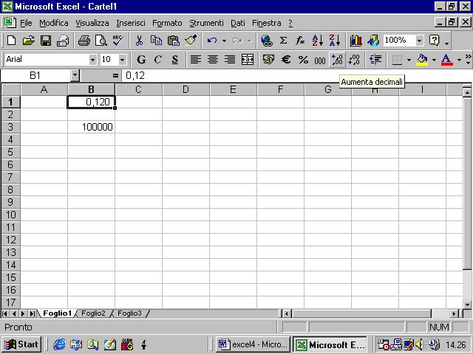Screen dimensions: 473x354
Task: Show more formatting toolbar buttons
Action: point(468,59)
